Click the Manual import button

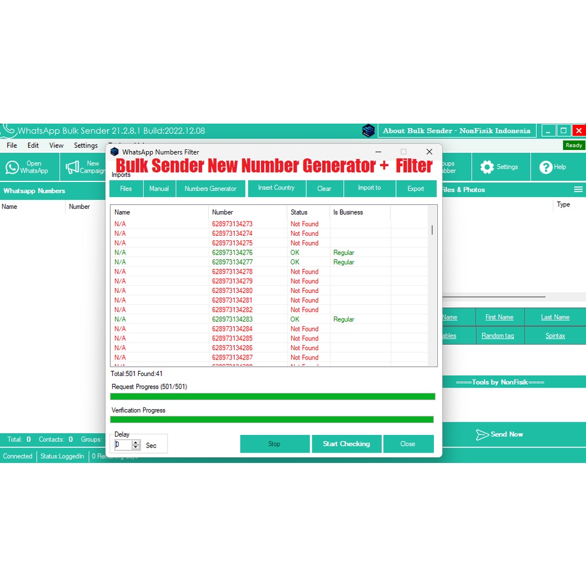(x=159, y=189)
